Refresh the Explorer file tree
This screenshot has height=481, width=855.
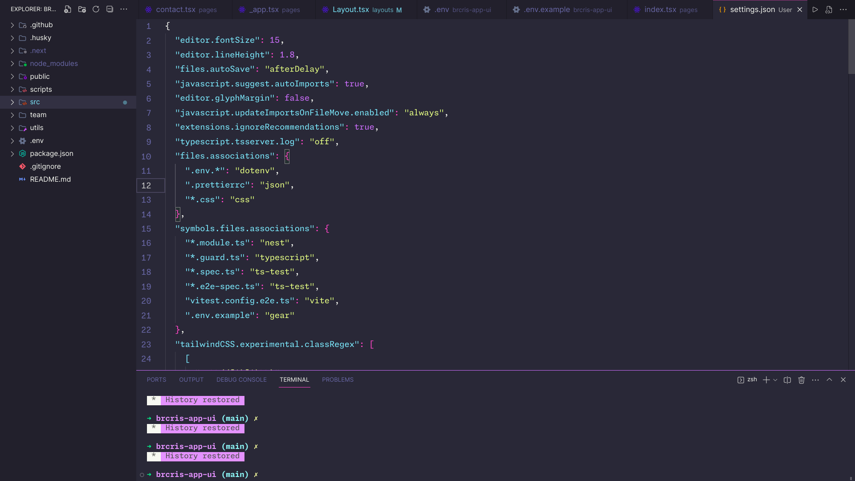coord(96,9)
